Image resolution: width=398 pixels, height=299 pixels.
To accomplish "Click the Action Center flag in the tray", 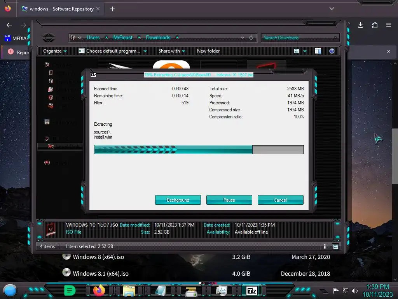I will coord(336,290).
